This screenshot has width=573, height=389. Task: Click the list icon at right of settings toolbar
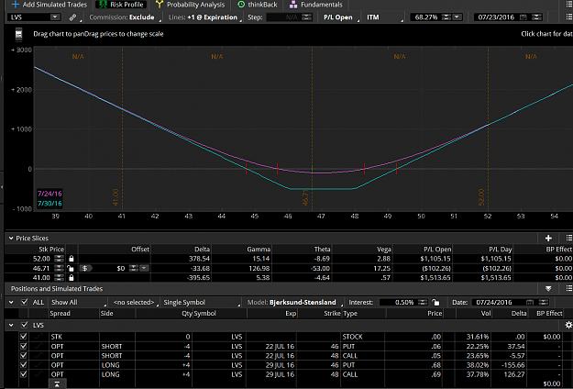(x=569, y=17)
